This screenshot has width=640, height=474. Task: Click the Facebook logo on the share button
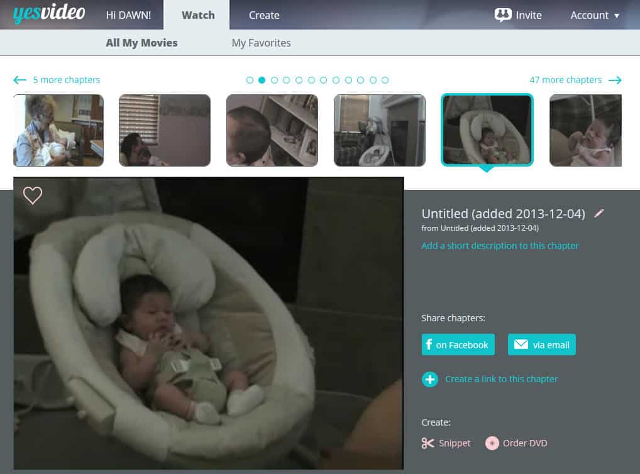click(429, 344)
